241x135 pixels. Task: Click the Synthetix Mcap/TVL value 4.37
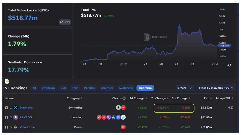point(231,108)
